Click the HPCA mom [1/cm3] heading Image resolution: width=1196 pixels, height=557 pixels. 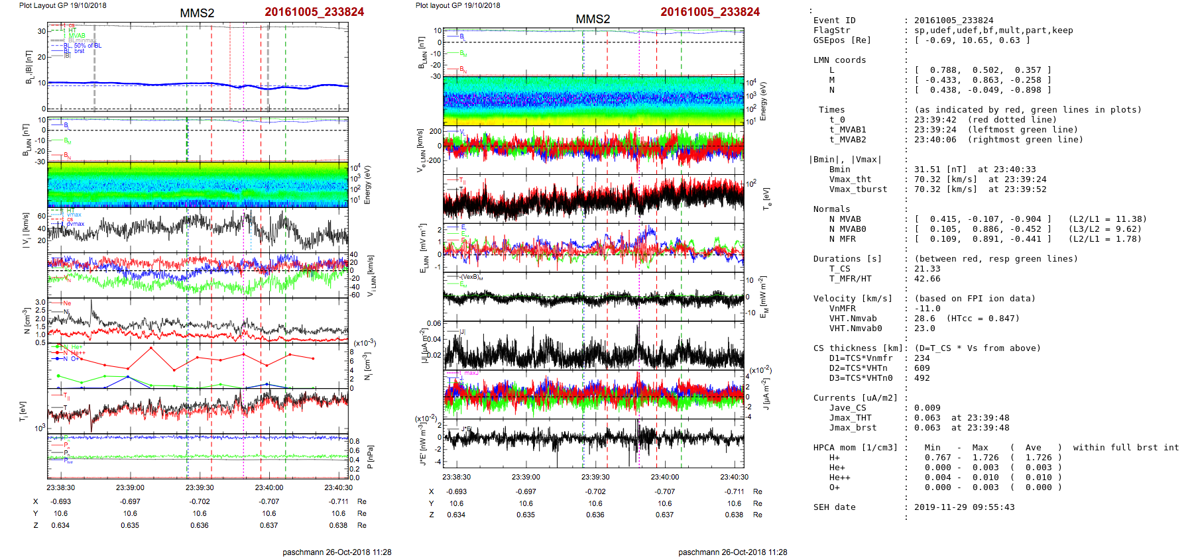point(855,448)
